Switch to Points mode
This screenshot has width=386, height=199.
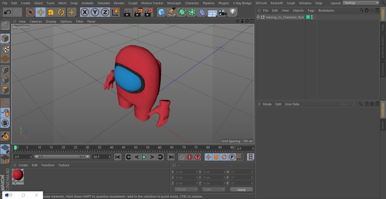[5, 69]
